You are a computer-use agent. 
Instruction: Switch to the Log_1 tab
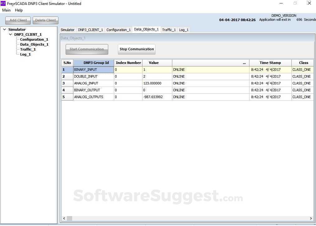click(x=184, y=29)
